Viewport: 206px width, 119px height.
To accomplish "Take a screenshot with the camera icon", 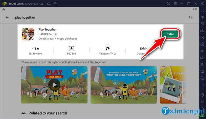I will coord(202,64).
